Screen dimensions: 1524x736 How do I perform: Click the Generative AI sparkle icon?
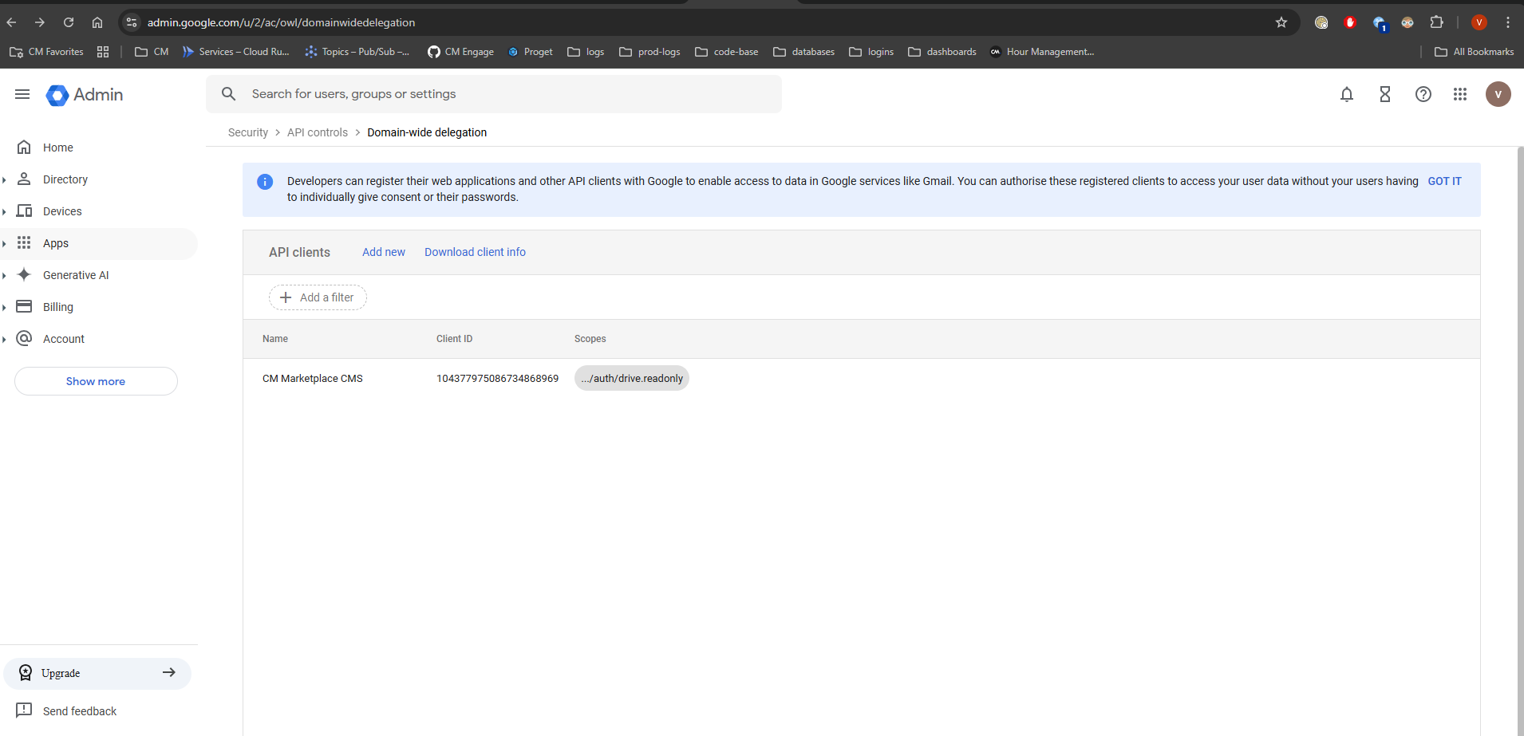pos(24,274)
